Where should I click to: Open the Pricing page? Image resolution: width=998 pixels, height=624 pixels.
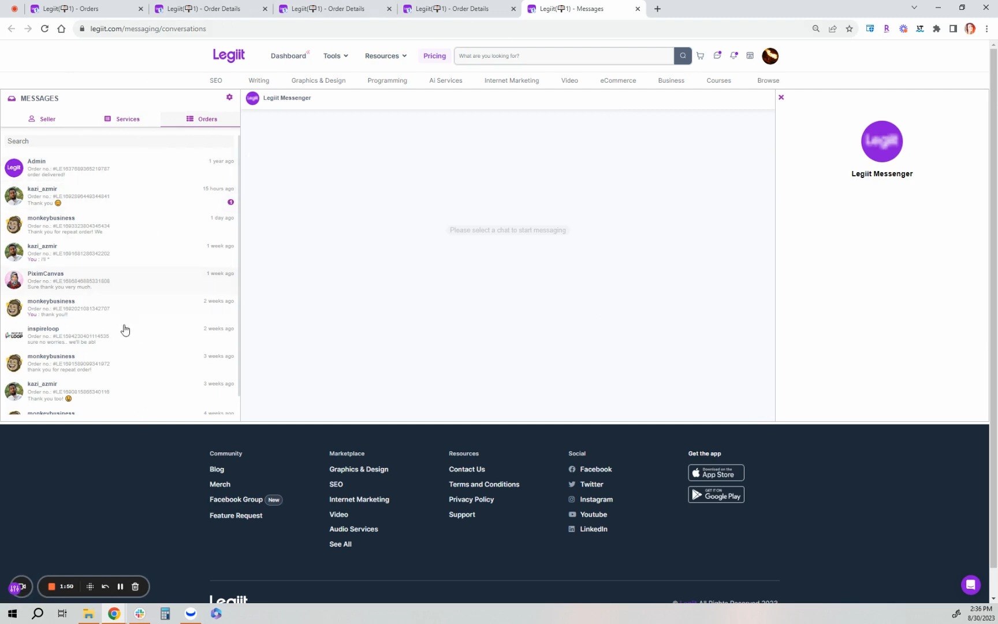(434, 55)
